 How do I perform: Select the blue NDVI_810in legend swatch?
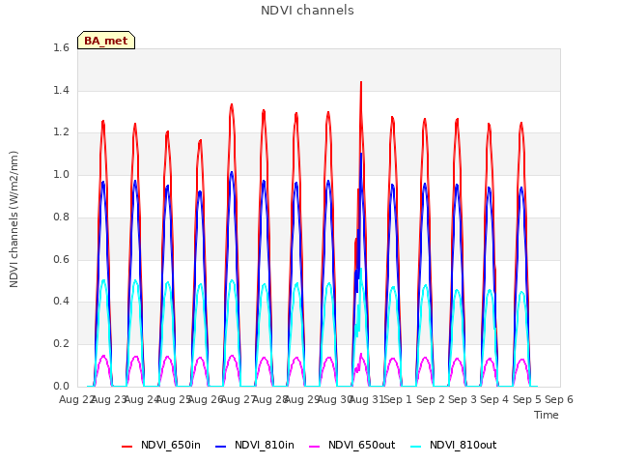point(221,447)
